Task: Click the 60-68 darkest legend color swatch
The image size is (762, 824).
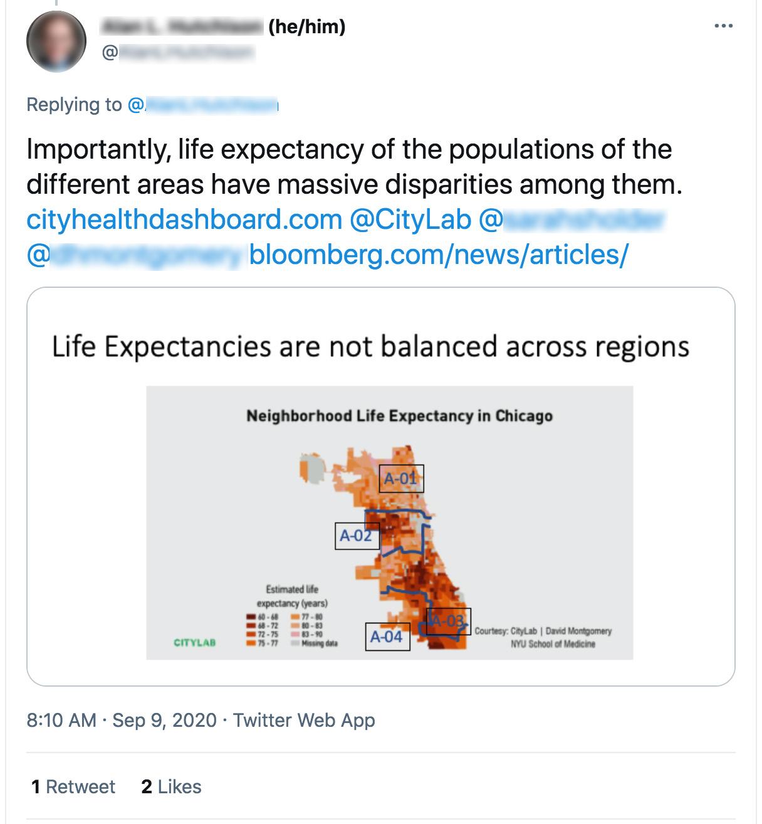Action: pos(251,617)
